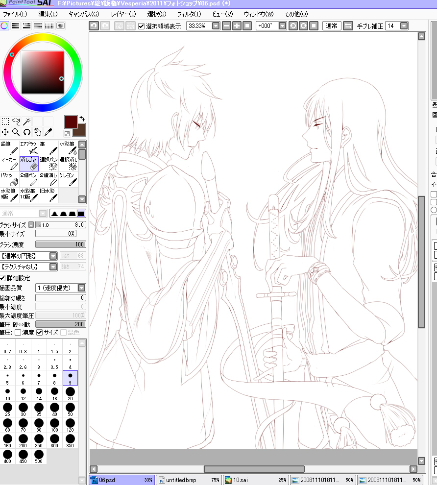Click the zoom in plus button
437x485 pixels.
click(237, 26)
